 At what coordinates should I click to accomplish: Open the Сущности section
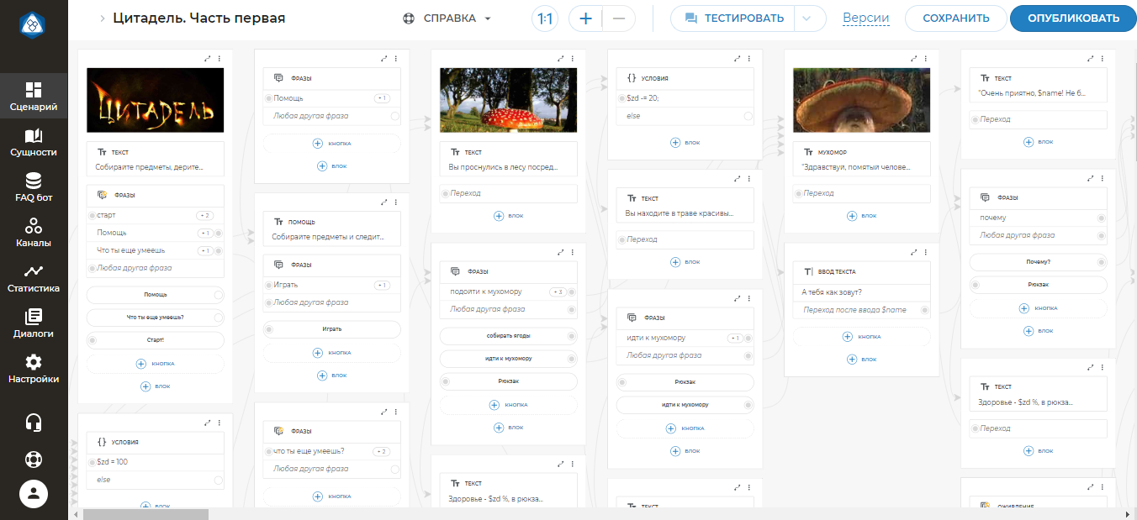pyautogui.click(x=34, y=143)
